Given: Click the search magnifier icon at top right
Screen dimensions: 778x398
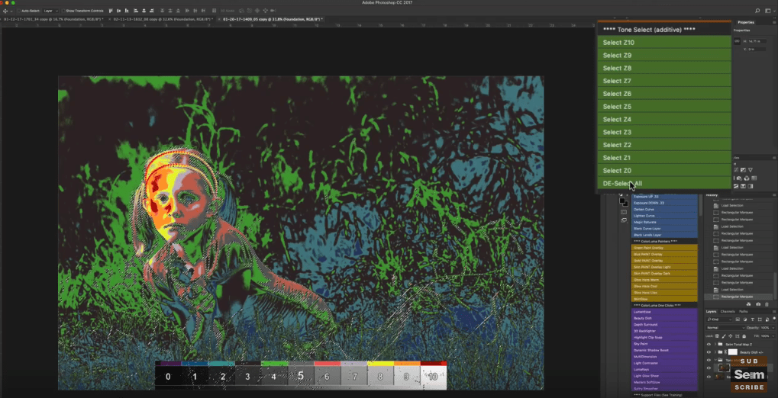Looking at the screenshot, I should [x=757, y=11].
